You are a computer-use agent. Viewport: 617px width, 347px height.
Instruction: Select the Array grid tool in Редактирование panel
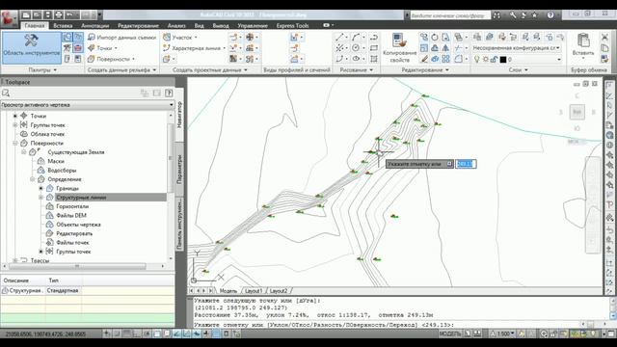(x=445, y=59)
